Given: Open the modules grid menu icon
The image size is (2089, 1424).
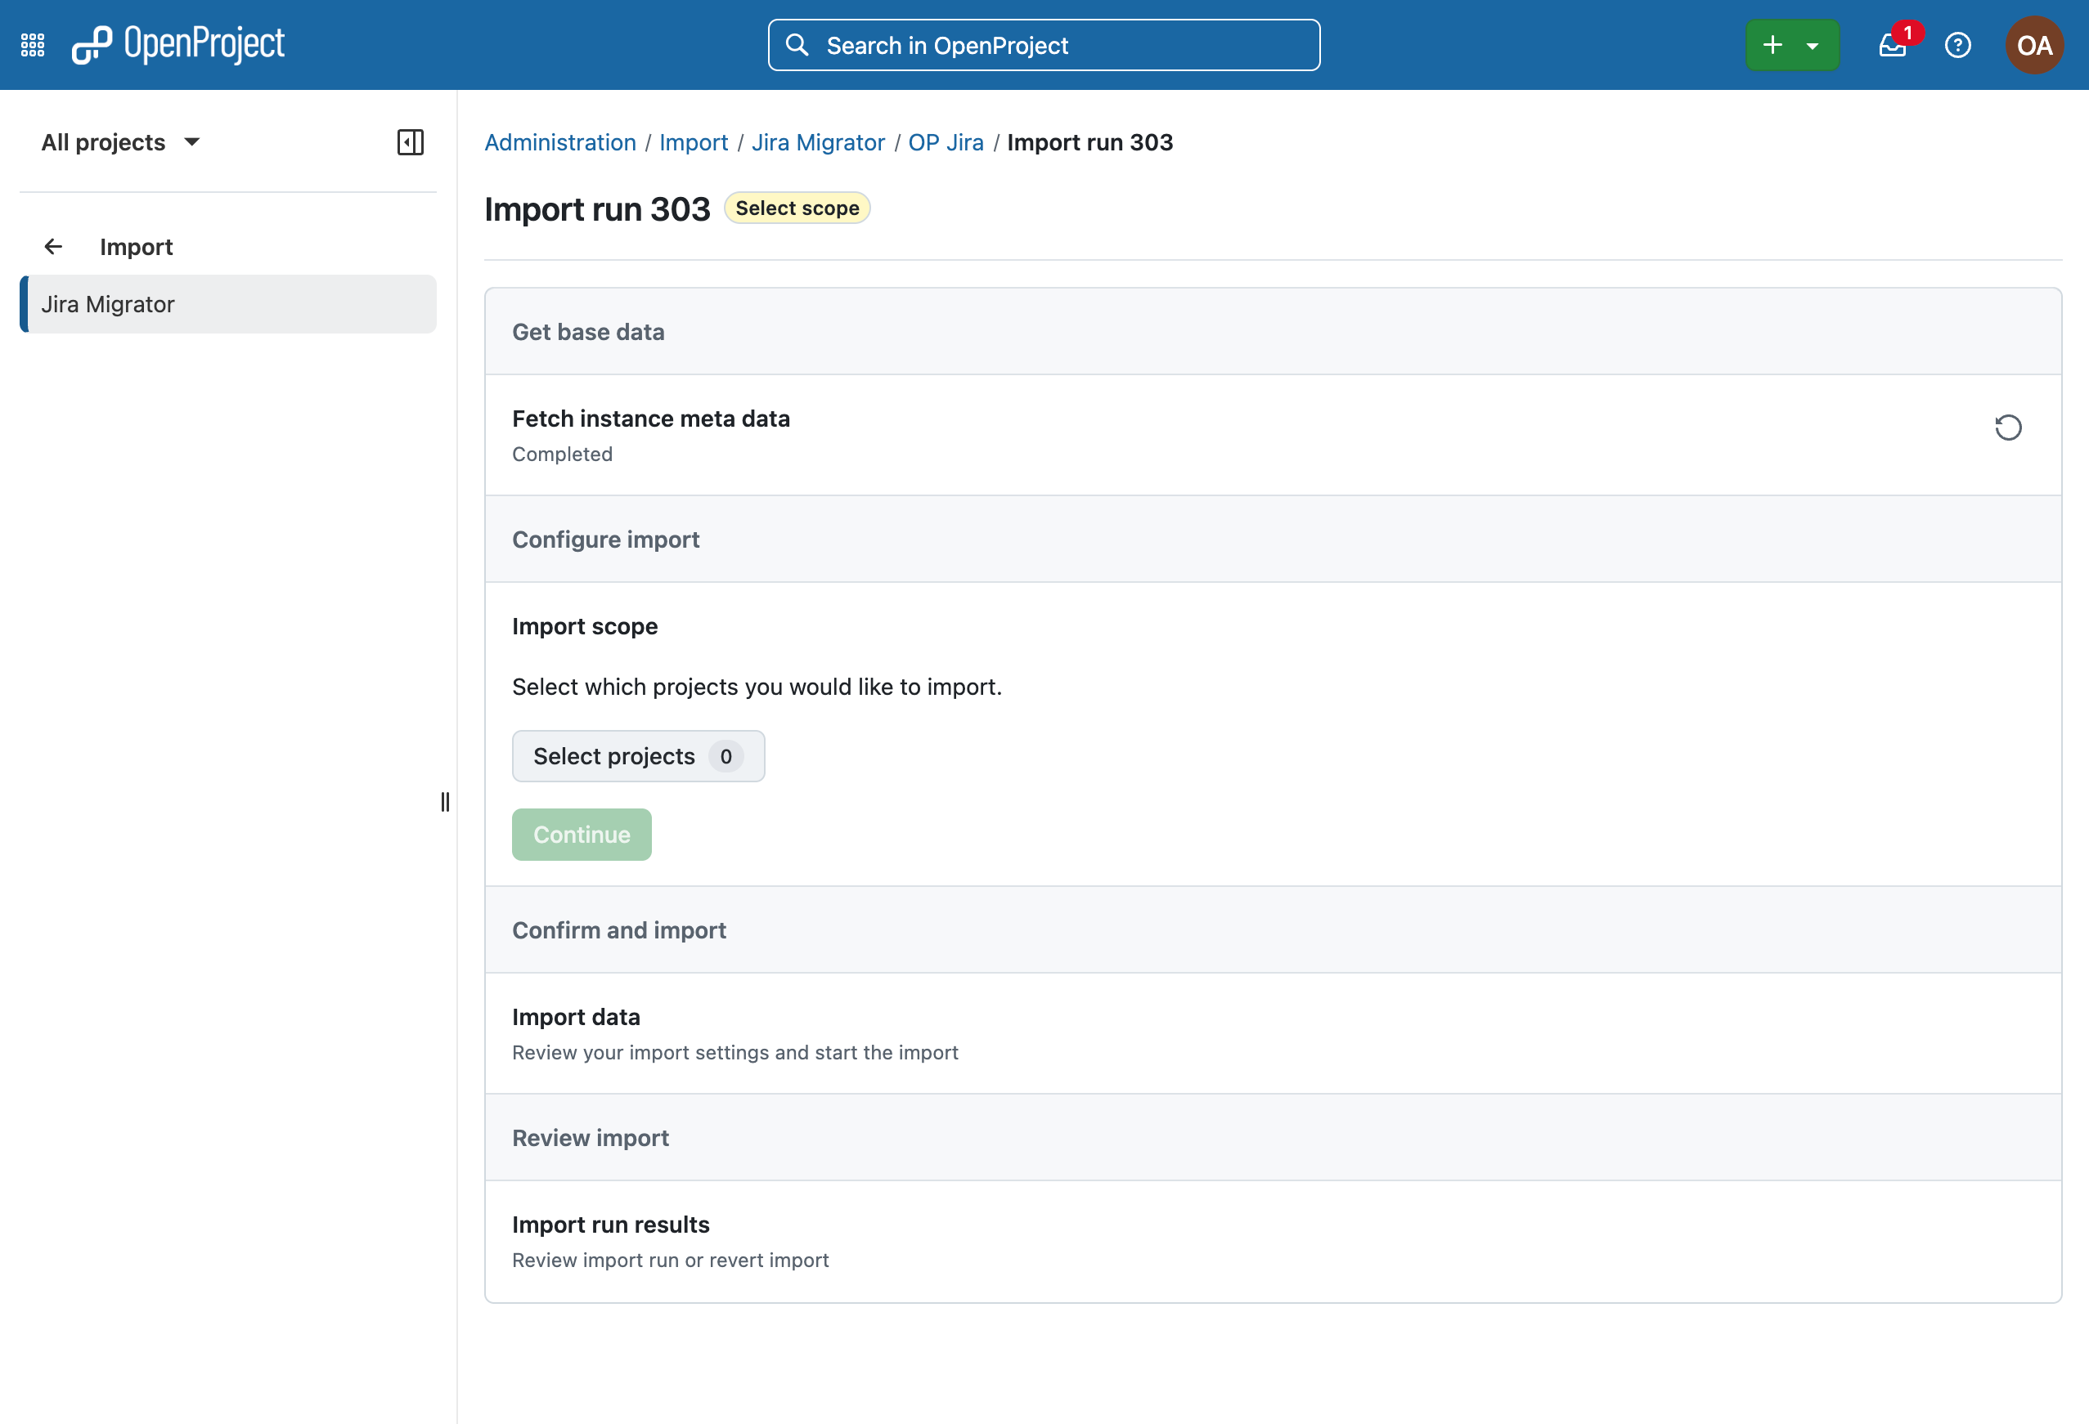Looking at the screenshot, I should (x=33, y=45).
